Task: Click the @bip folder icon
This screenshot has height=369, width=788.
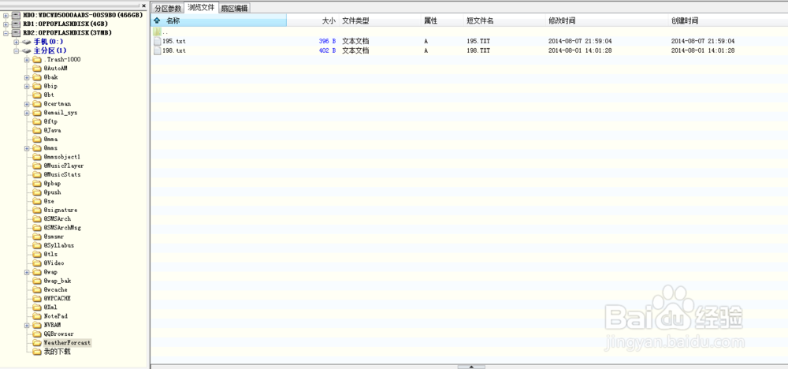Action: (x=37, y=86)
